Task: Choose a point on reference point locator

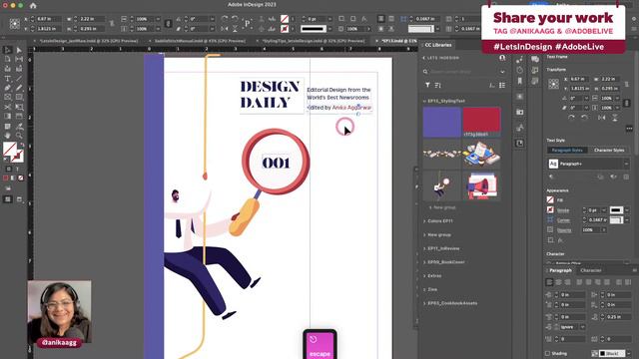Action: click(x=553, y=84)
